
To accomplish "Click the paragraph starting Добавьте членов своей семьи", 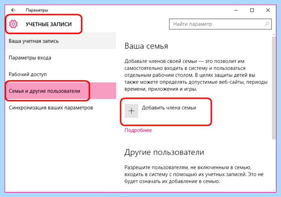I will [x=196, y=75].
